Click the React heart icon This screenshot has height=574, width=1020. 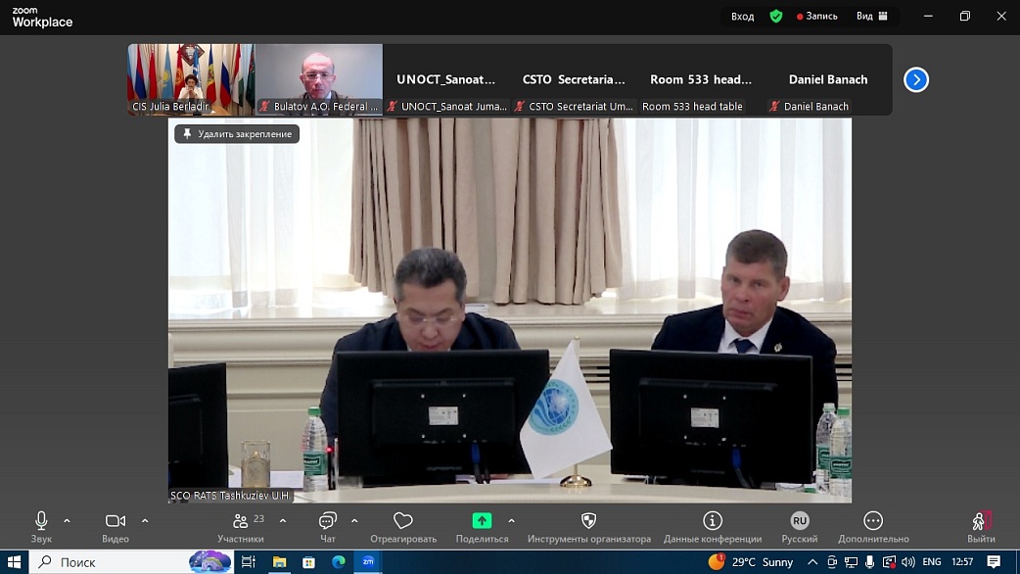(403, 521)
